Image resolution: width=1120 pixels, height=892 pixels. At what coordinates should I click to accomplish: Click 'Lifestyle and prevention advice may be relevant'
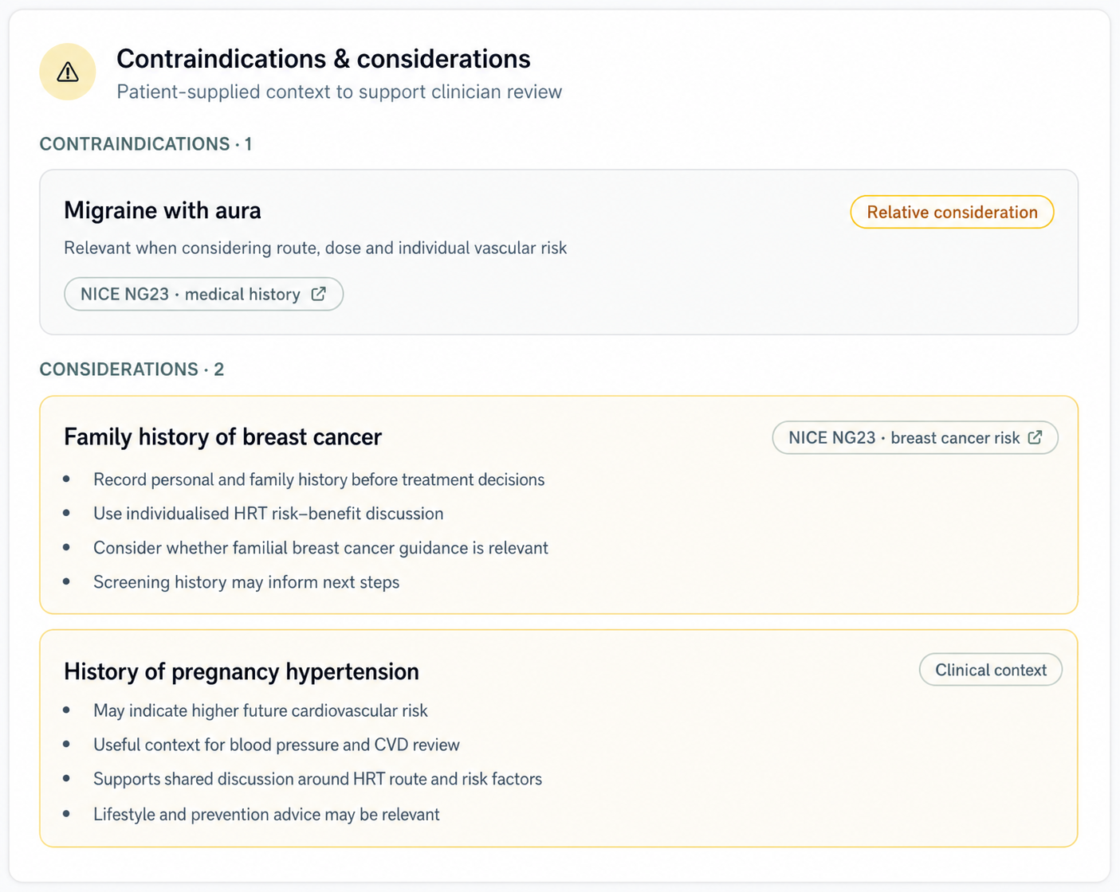coord(266,814)
